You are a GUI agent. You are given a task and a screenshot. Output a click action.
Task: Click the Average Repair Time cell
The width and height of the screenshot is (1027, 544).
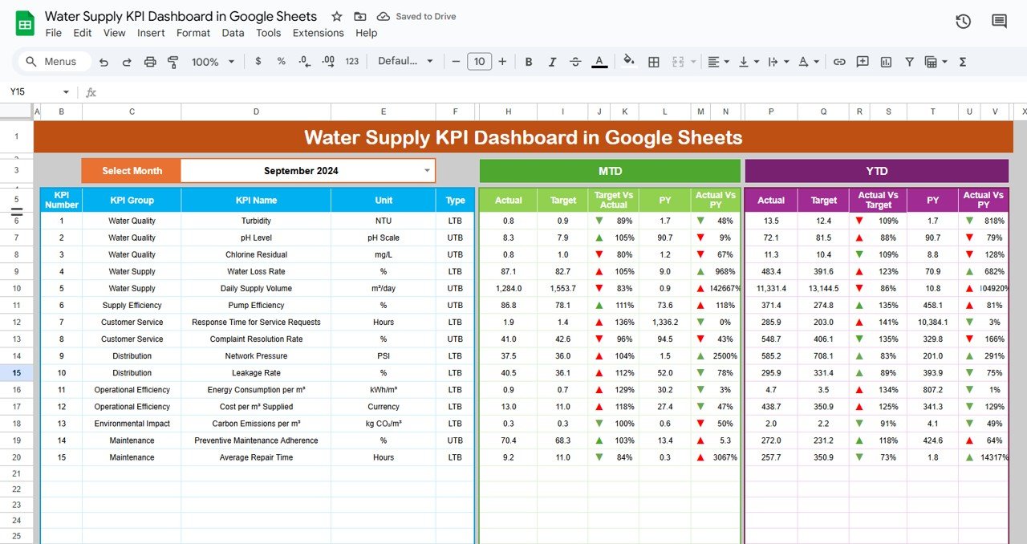(256, 457)
